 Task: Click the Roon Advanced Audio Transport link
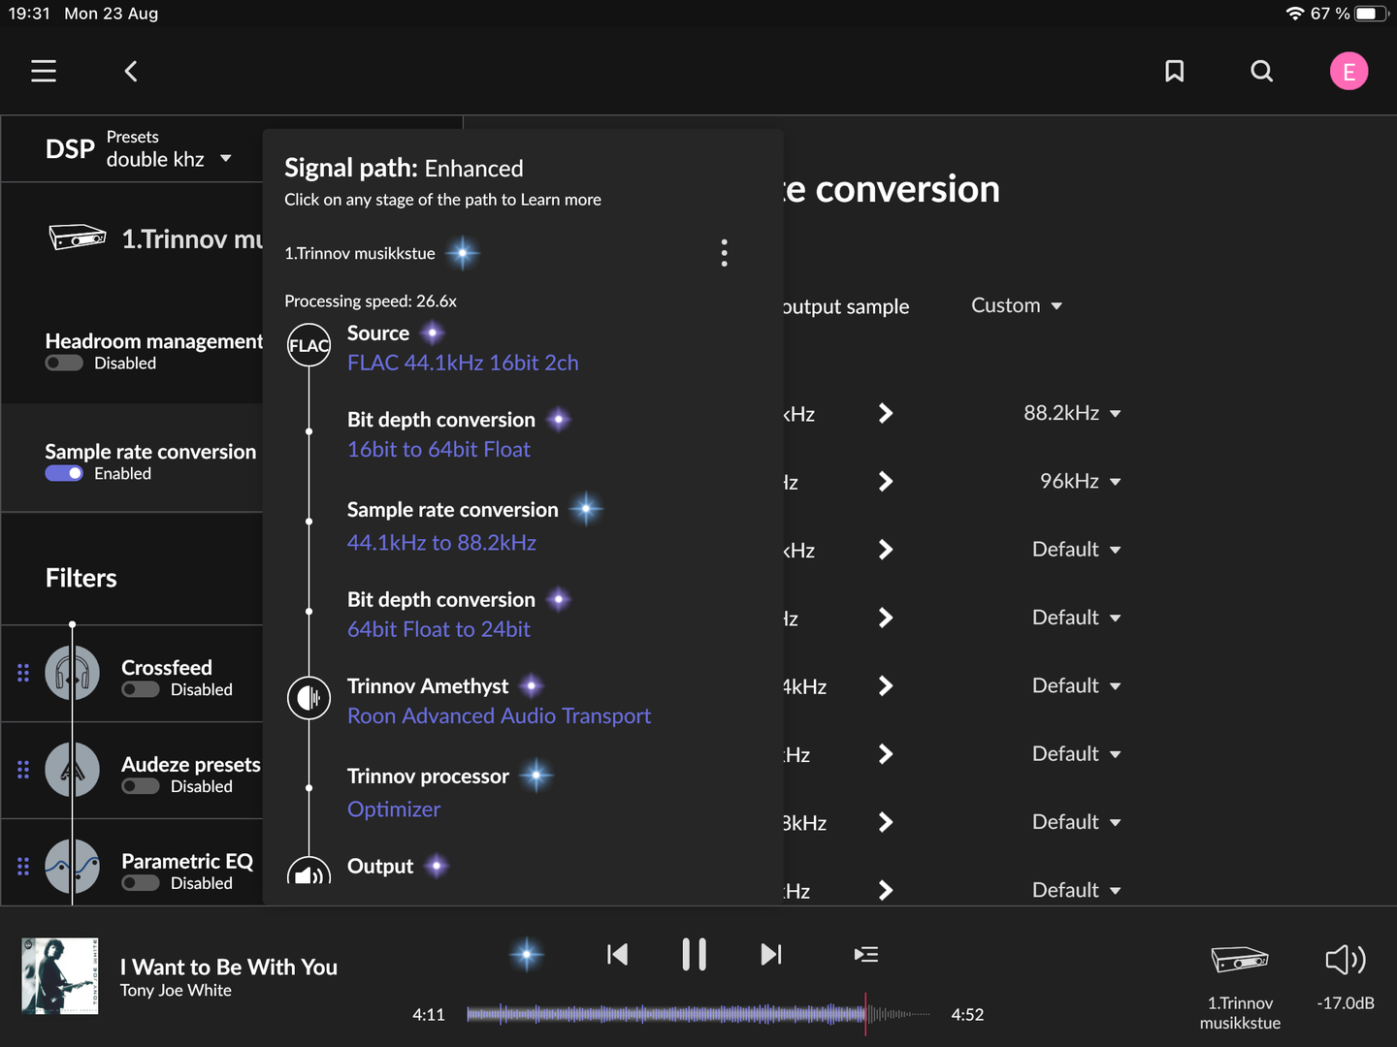coord(499,716)
